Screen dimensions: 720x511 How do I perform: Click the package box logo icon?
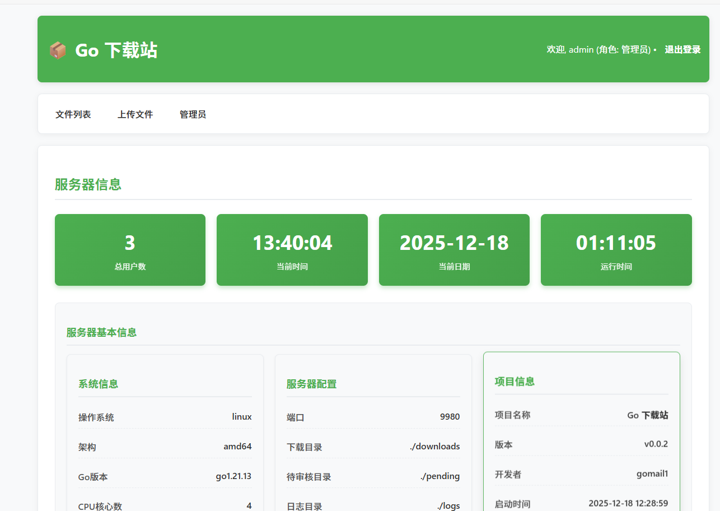[58, 50]
